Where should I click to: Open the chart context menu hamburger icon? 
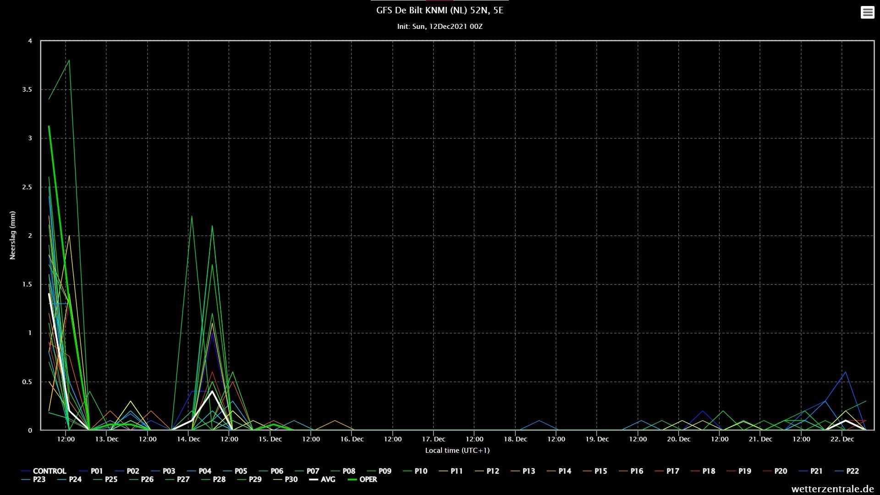(x=867, y=12)
